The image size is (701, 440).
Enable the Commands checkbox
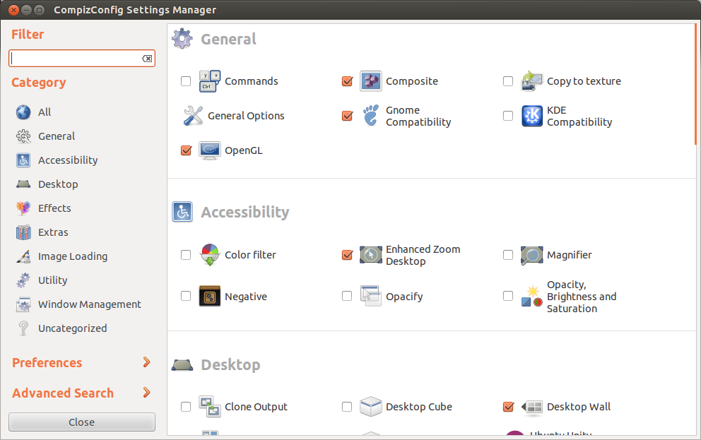pos(186,81)
